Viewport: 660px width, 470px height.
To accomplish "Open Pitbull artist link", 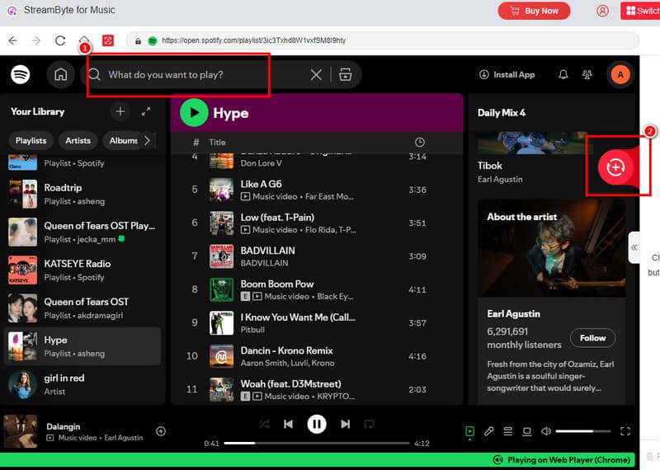I will [x=252, y=330].
